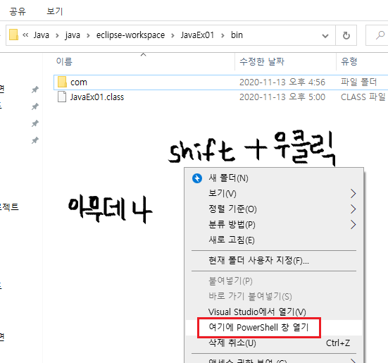Navigate to JavaEx01 breadcrumb folder
The height and width of the screenshot is (363, 388).
point(197,35)
